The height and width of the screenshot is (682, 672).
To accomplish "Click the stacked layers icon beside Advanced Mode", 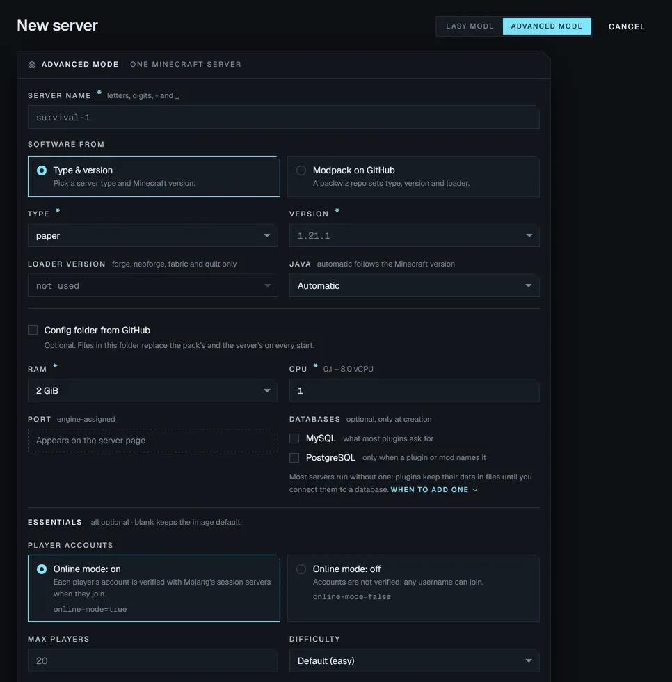I will tap(32, 64).
